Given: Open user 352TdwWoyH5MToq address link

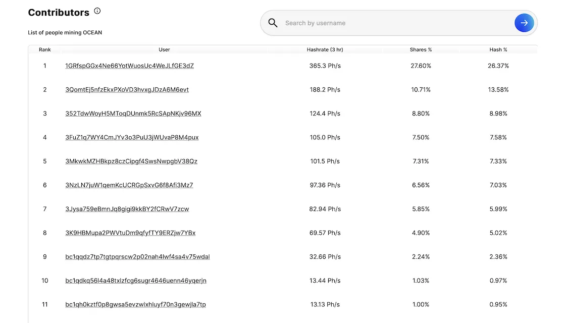Looking at the screenshot, I should [133, 114].
